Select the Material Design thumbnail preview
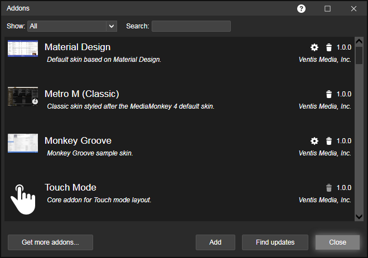The height and width of the screenshot is (258, 368). pos(23,49)
